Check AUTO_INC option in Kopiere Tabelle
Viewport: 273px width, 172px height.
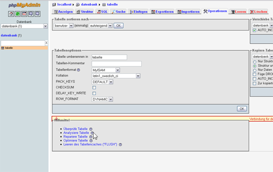254,79
